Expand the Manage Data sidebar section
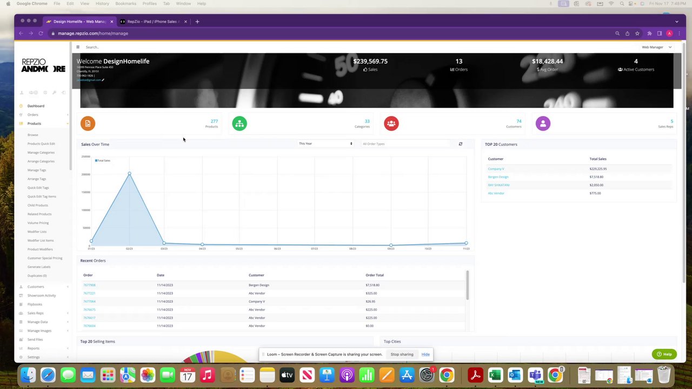 [x=43, y=322]
